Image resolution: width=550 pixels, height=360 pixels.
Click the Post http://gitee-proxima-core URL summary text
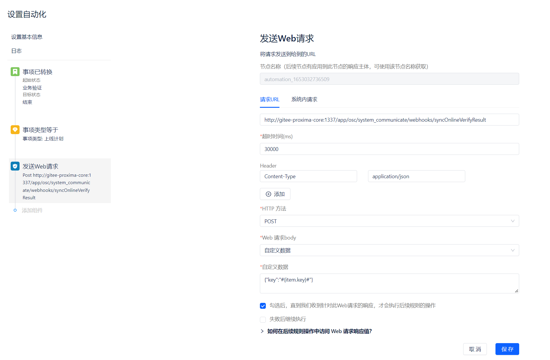click(x=57, y=186)
